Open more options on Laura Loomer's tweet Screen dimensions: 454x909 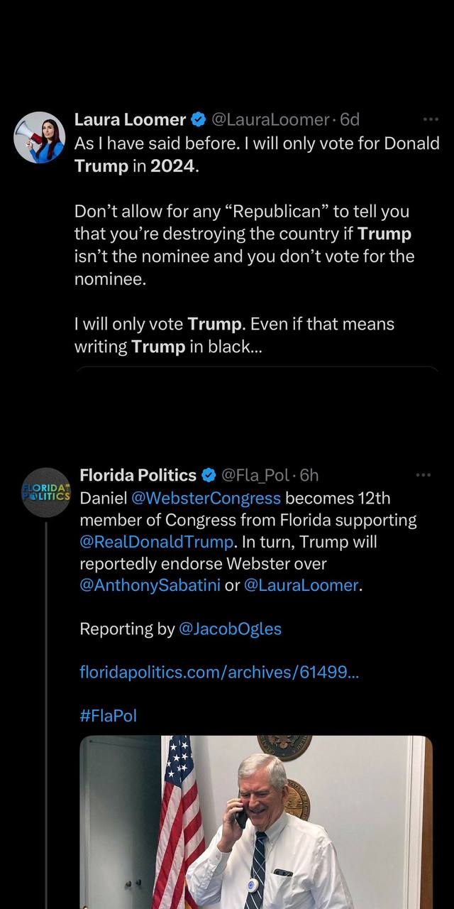(430, 119)
